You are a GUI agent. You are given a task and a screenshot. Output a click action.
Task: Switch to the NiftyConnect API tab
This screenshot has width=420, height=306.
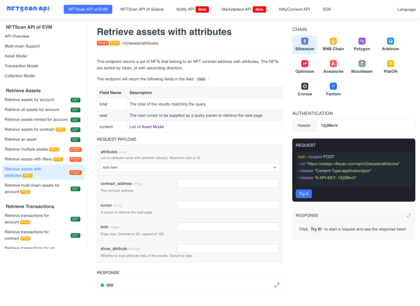click(x=294, y=9)
